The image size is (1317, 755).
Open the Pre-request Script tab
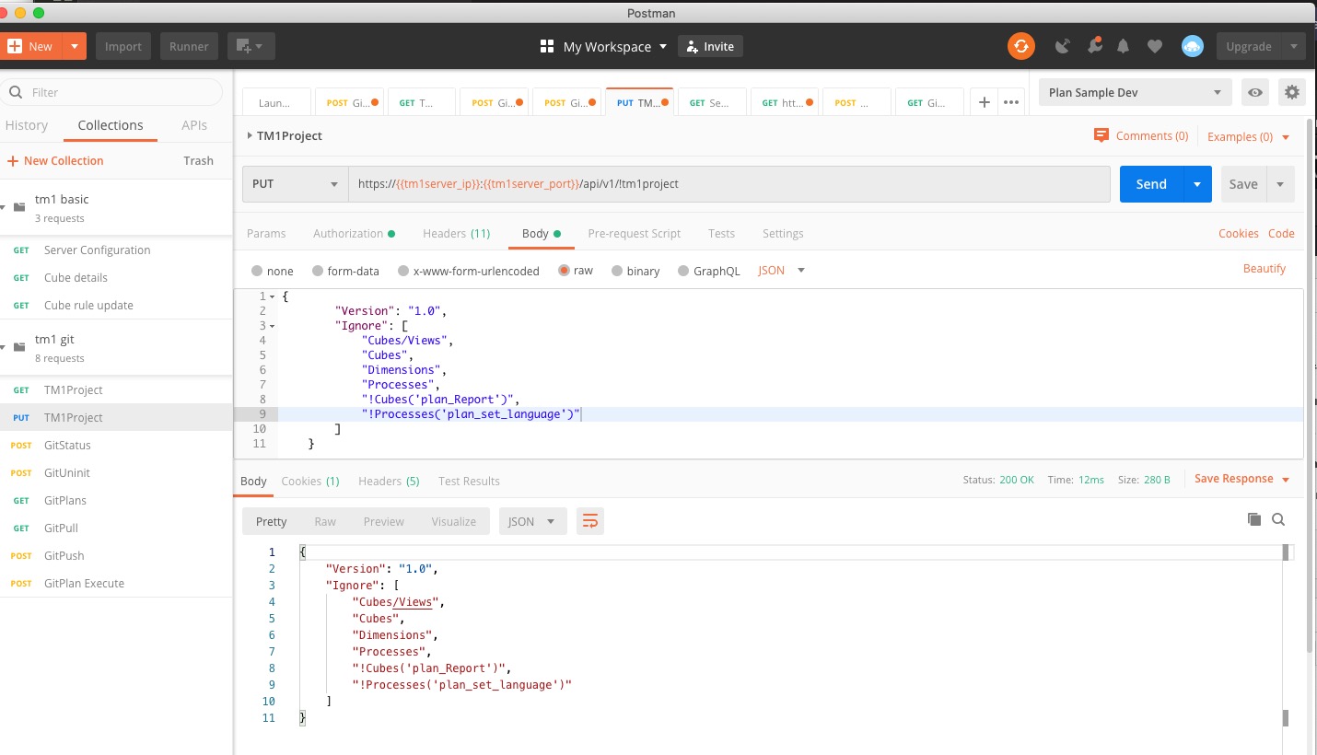pos(635,233)
